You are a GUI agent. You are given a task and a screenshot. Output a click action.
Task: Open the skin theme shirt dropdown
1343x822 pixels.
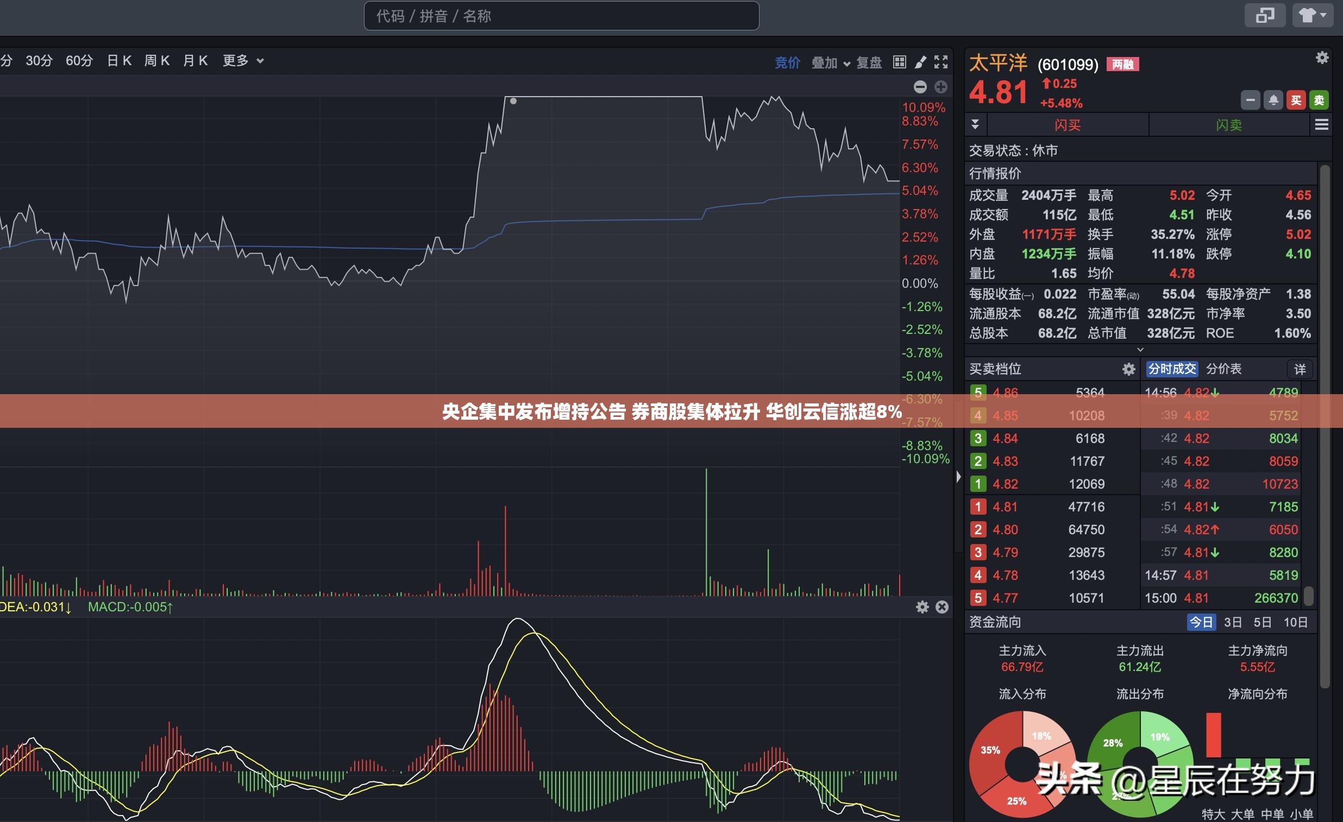[x=1313, y=15]
